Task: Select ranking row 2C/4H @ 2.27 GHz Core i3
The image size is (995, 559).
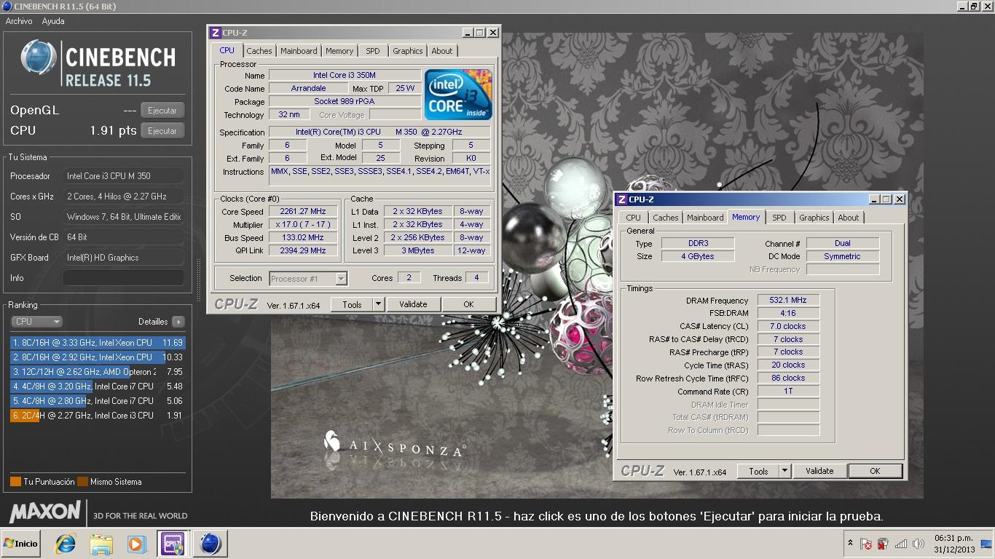Action: pos(98,416)
